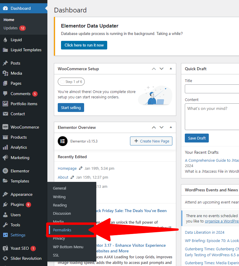
Task: Click the Slider Revolution refresh icon
Action: (5, 258)
